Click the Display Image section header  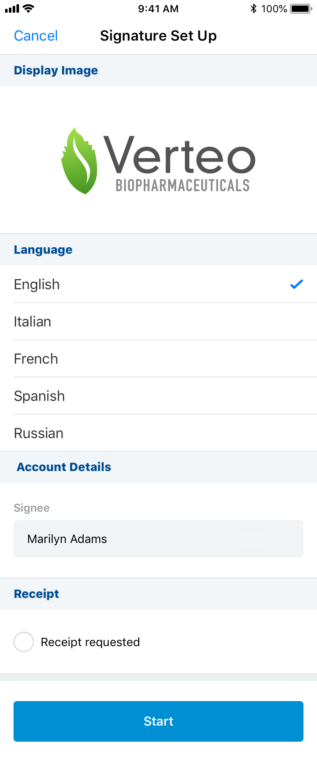56,70
